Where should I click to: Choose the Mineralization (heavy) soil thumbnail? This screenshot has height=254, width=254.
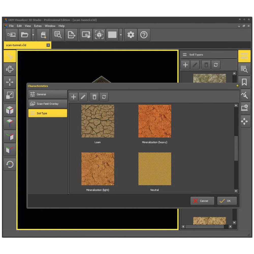[154, 121]
